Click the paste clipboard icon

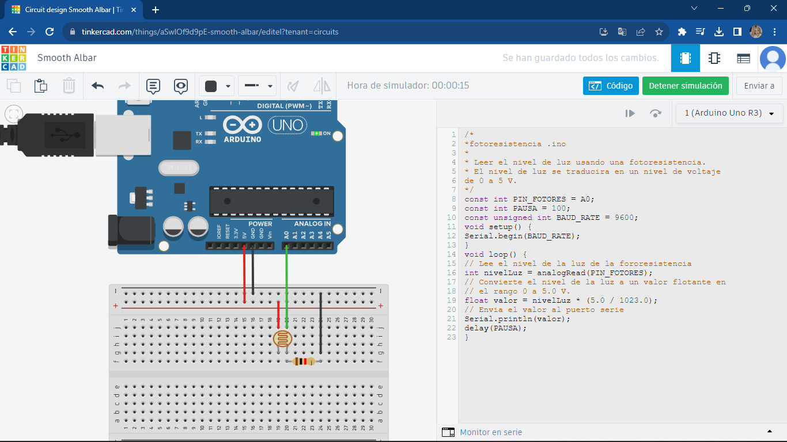coord(41,86)
